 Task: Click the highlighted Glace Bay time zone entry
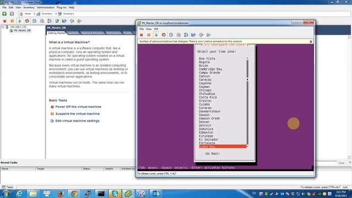(x=223, y=146)
